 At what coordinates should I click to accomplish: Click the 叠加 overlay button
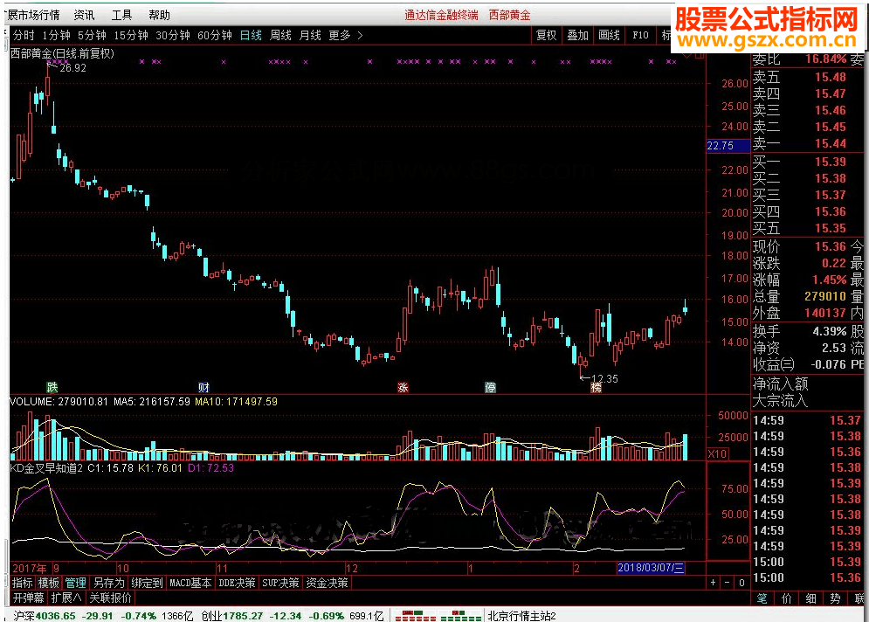point(577,36)
